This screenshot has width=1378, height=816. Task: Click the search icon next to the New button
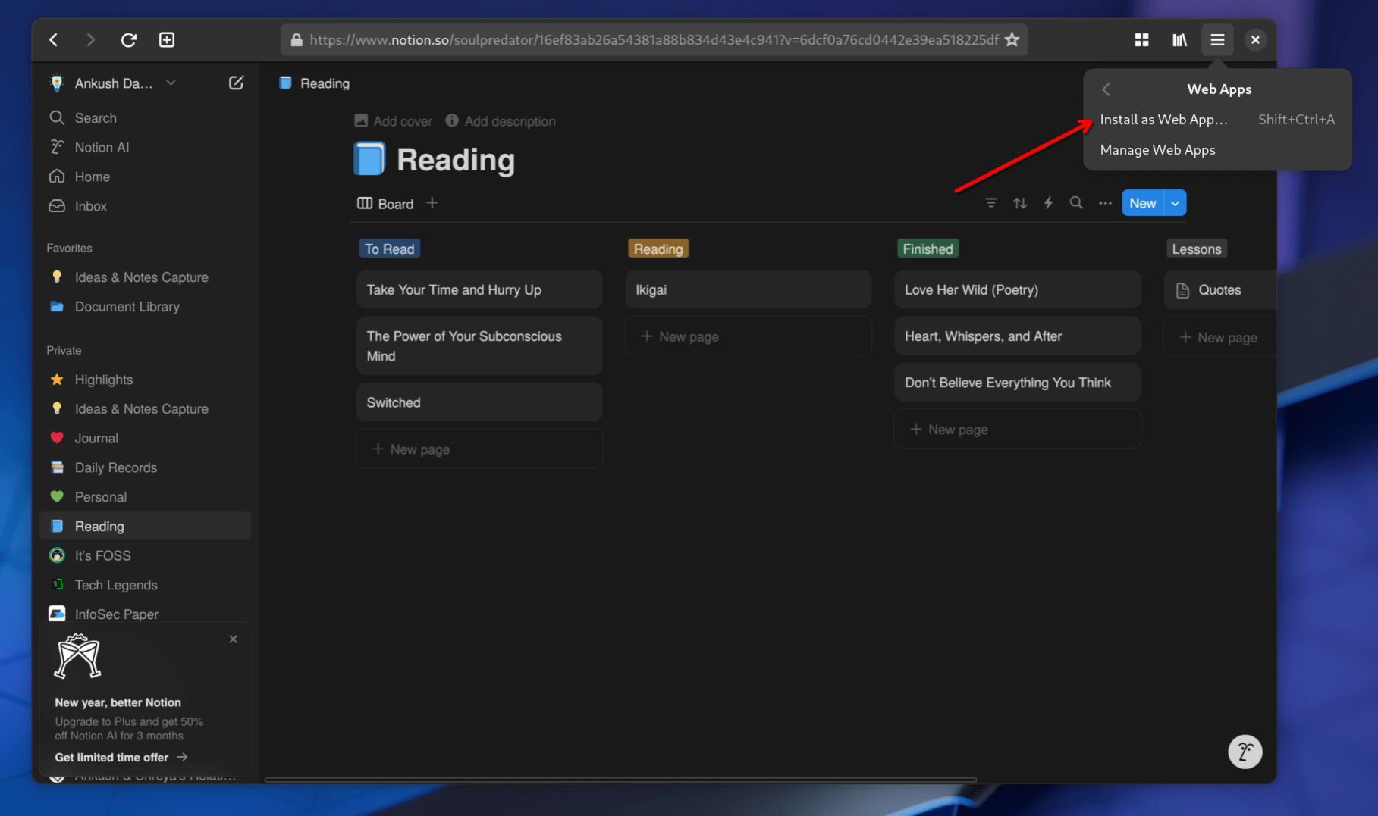[x=1076, y=202]
